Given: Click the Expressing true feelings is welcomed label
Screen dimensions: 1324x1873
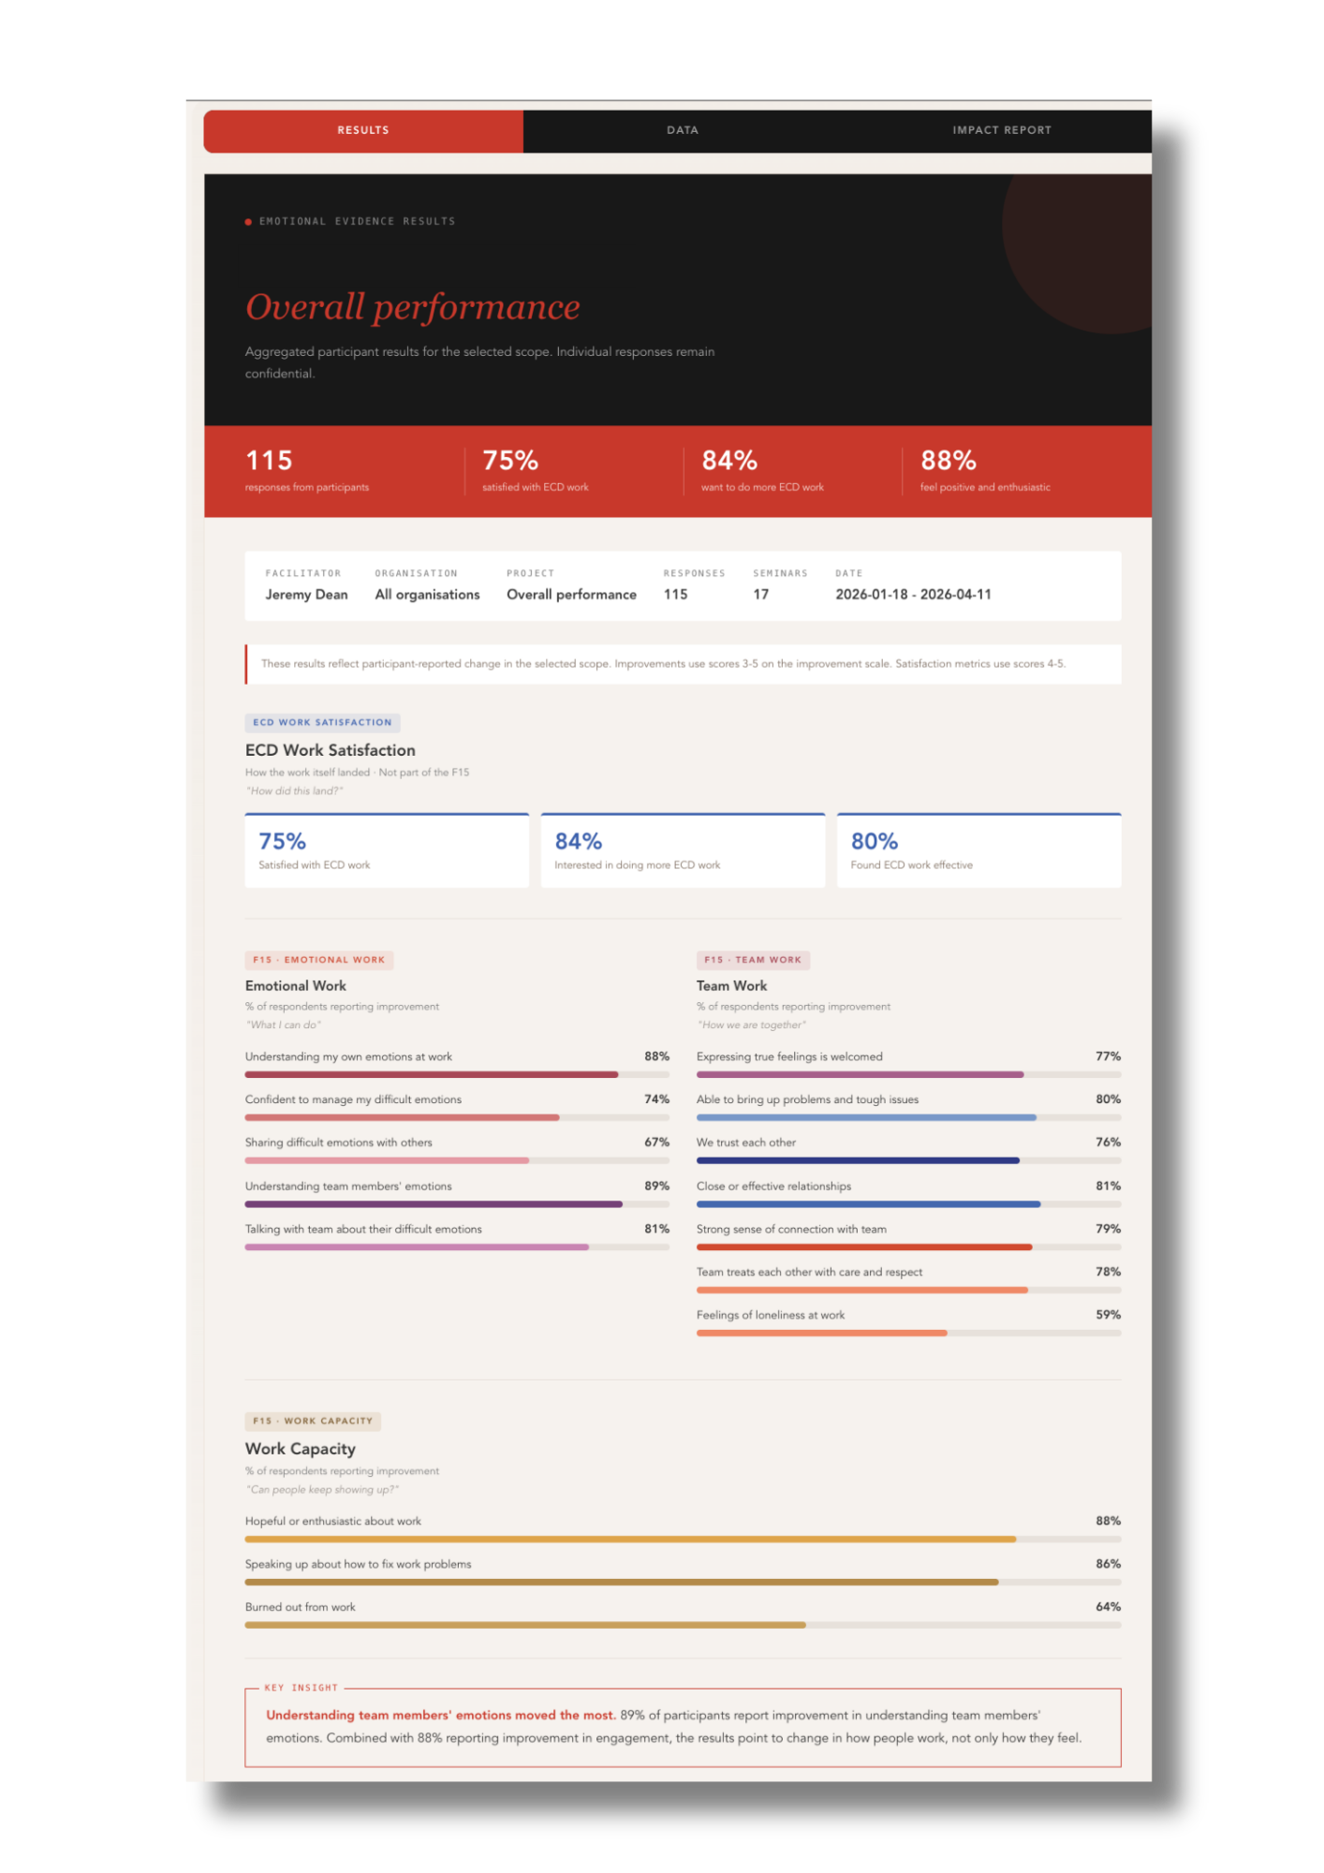Looking at the screenshot, I should click(789, 1056).
